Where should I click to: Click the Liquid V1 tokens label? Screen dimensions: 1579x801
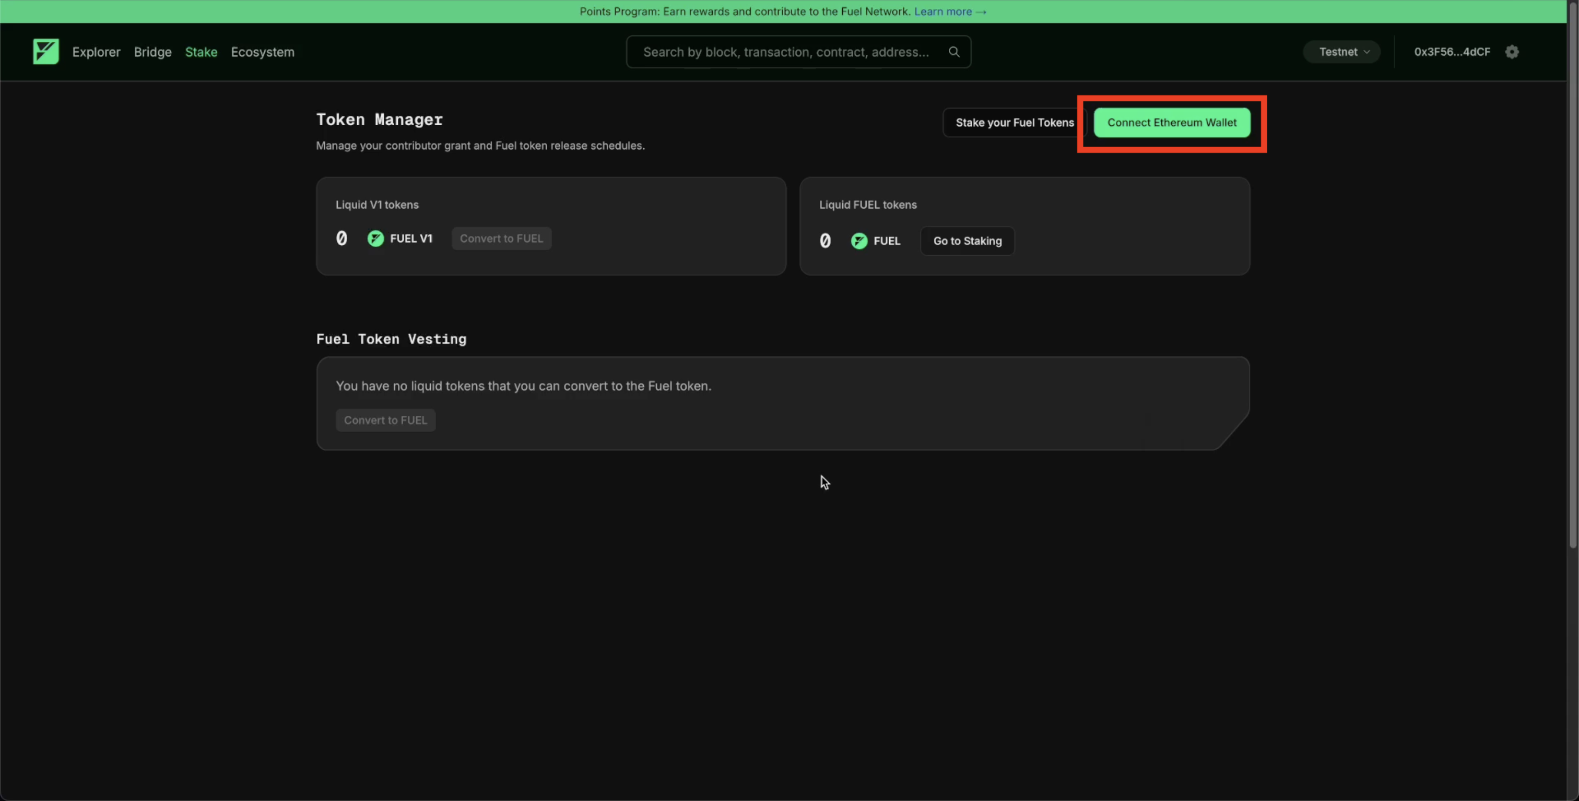[377, 205]
